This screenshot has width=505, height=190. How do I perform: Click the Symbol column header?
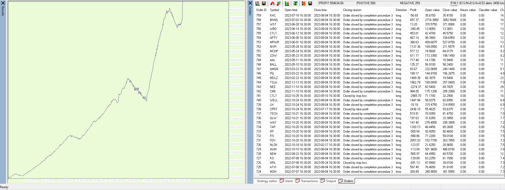pos(274,10)
